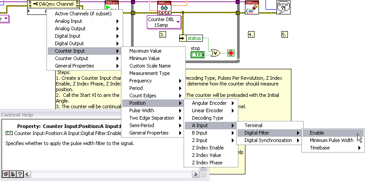This screenshot has height=181, width=365.
Task: Expand the Timebase submenu
Action: pos(333,148)
